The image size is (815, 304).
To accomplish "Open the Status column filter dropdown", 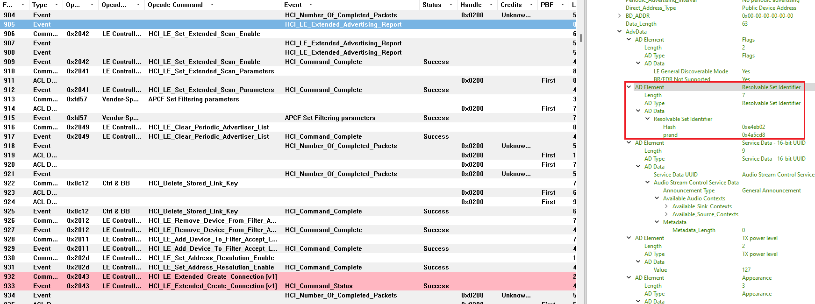I will click(451, 5).
